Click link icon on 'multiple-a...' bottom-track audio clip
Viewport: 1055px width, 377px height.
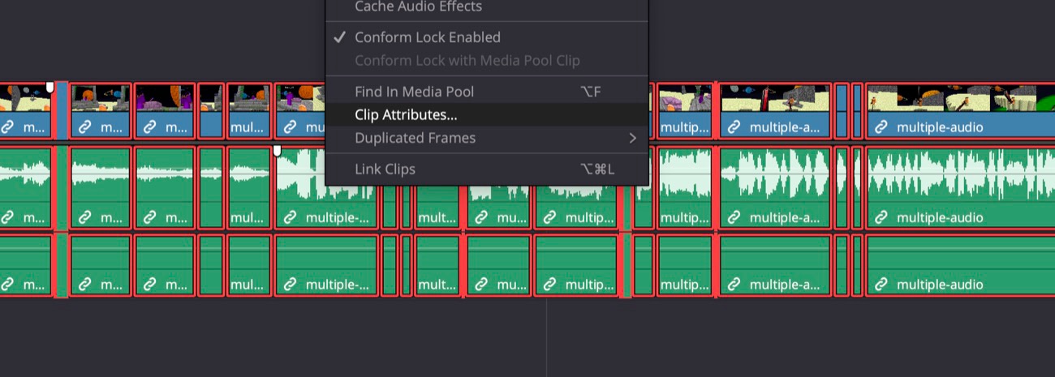(734, 285)
